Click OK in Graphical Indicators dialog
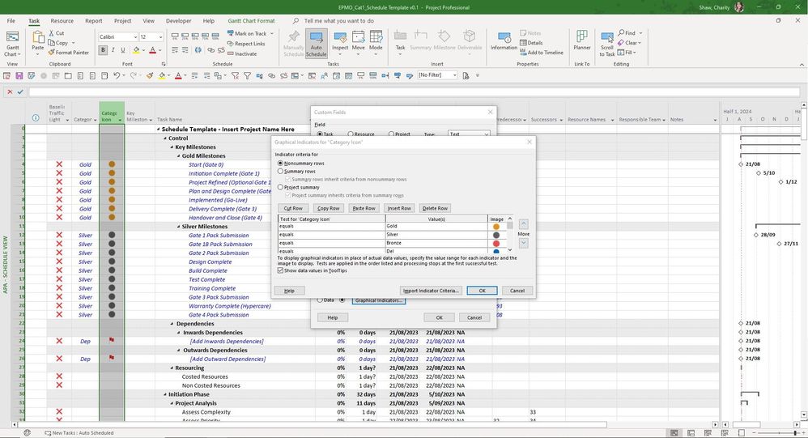808x438 pixels. (x=482, y=291)
